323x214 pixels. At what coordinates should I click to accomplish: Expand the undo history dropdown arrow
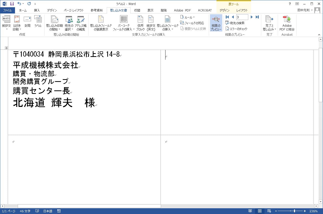click(23, 4)
